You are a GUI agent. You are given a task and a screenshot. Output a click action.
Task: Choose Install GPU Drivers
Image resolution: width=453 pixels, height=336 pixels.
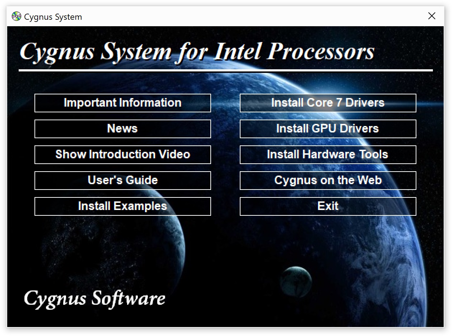pyautogui.click(x=328, y=129)
